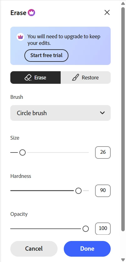The width and height of the screenshot is (126, 262).
Task: Click the scrollbar down arrow
Action: point(123,259)
